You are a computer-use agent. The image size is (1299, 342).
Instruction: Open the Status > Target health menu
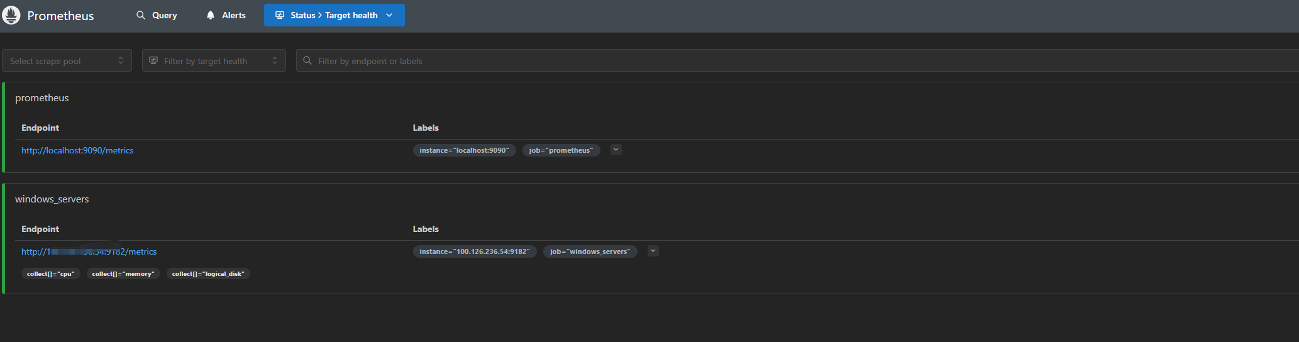(x=334, y=15)
